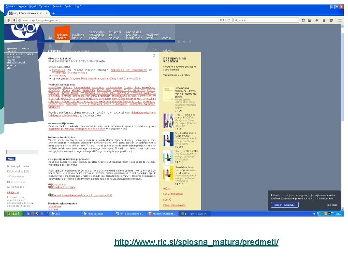
Task: Click the page scrollbar down arrow
Action: click(x=342, y=209)
